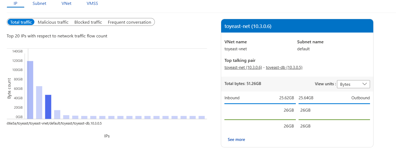Click the second bar near 65GiB
The height and width of the screenshot is (149, 396).
[x=39, y=102]
